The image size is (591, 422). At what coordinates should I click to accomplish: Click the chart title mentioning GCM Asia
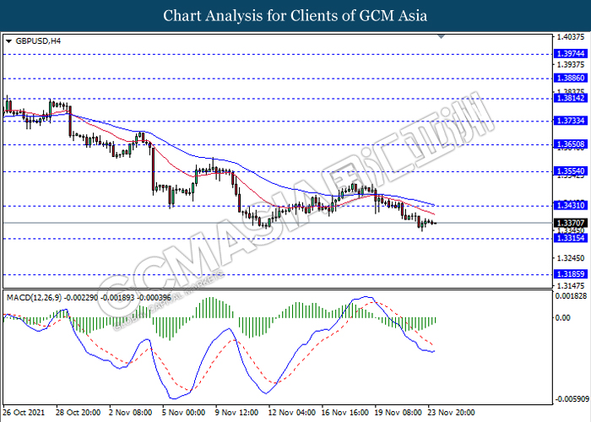coord(295,15)
